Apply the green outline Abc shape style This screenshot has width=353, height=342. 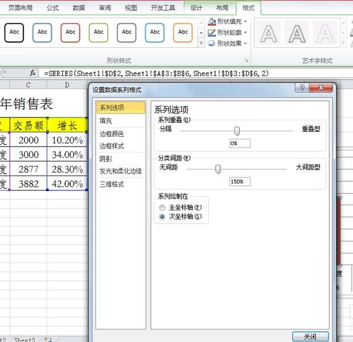98,32
